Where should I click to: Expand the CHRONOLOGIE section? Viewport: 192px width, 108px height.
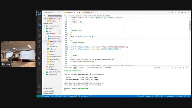(x=52, y=91)
